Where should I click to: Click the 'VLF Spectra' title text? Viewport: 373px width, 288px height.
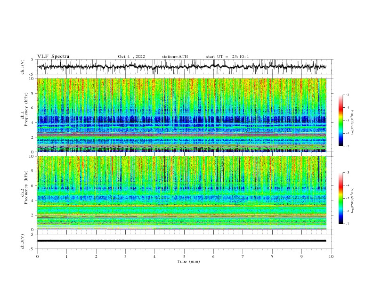pyautogui.click(x=53, y=56)
